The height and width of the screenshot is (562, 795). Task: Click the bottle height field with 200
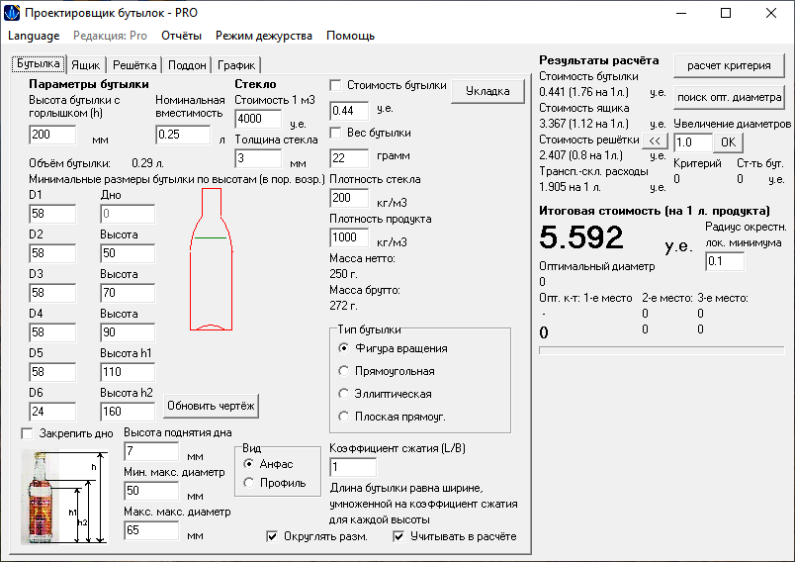52,135
